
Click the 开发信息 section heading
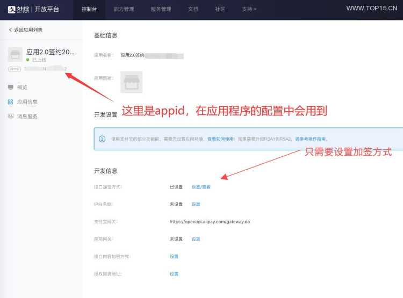[106, 171]
